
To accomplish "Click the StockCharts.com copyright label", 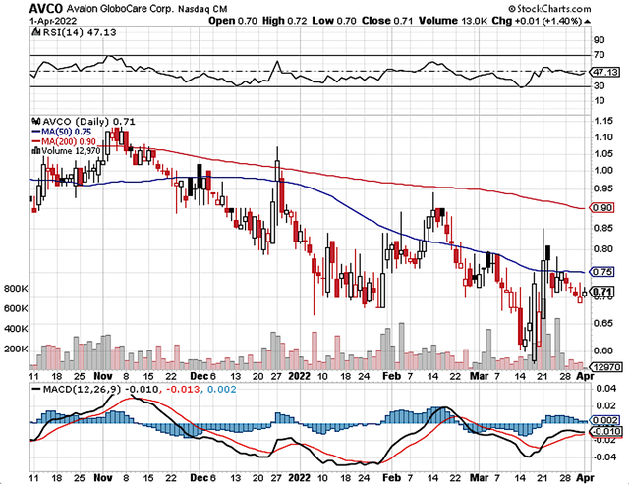I will pos(549,9).
